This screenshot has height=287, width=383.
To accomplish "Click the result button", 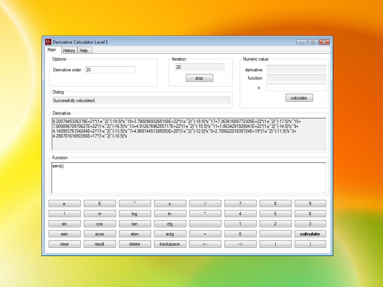I will point(99,244).
